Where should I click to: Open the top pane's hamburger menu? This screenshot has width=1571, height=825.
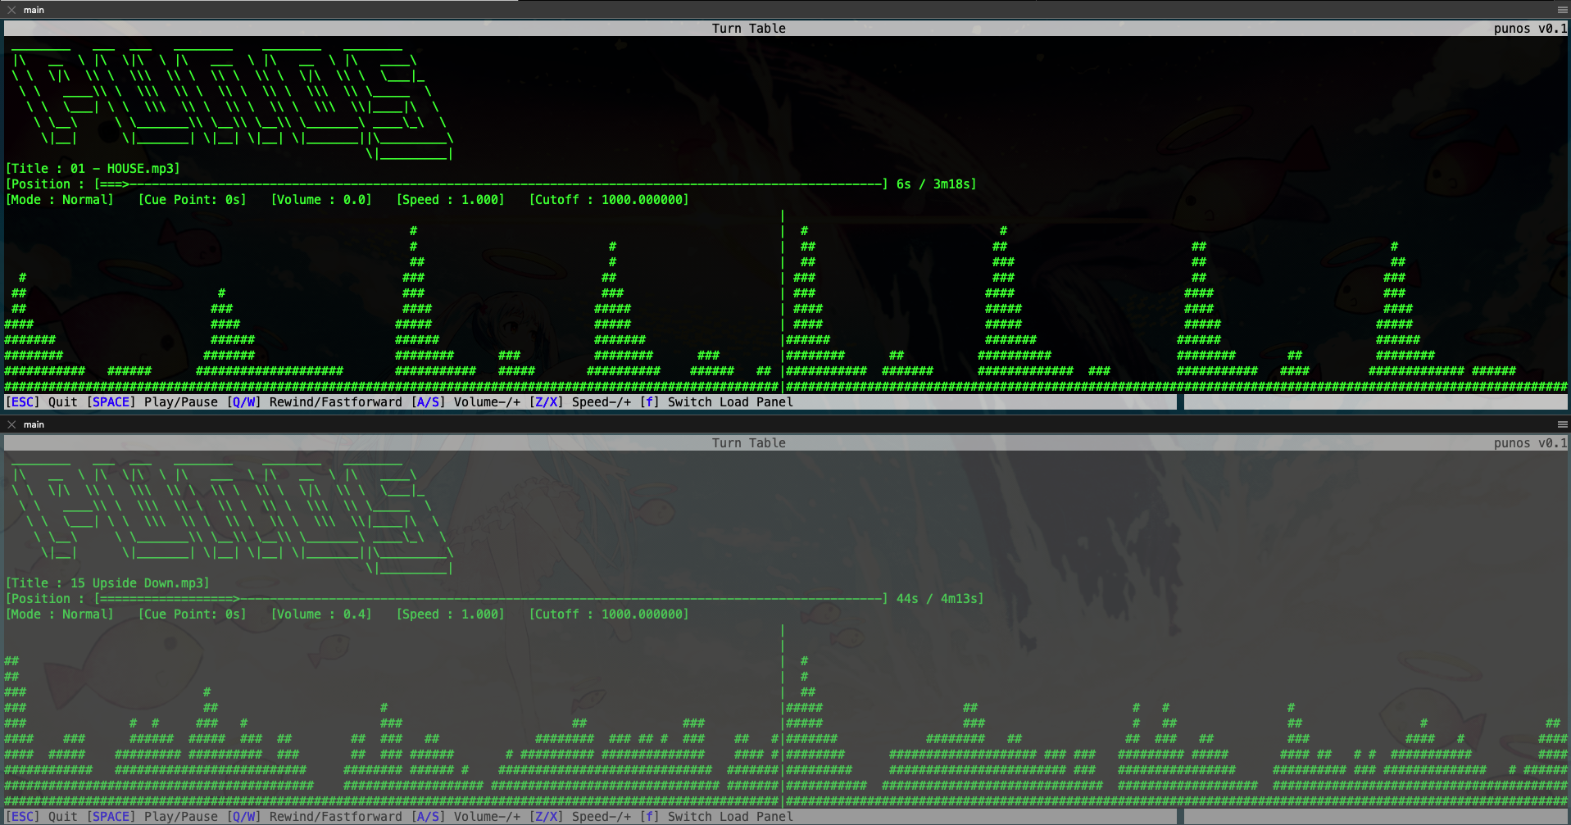(x=1562, y=10)
